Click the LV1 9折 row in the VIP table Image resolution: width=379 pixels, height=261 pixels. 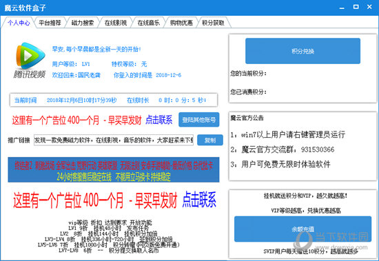[108, 228]
